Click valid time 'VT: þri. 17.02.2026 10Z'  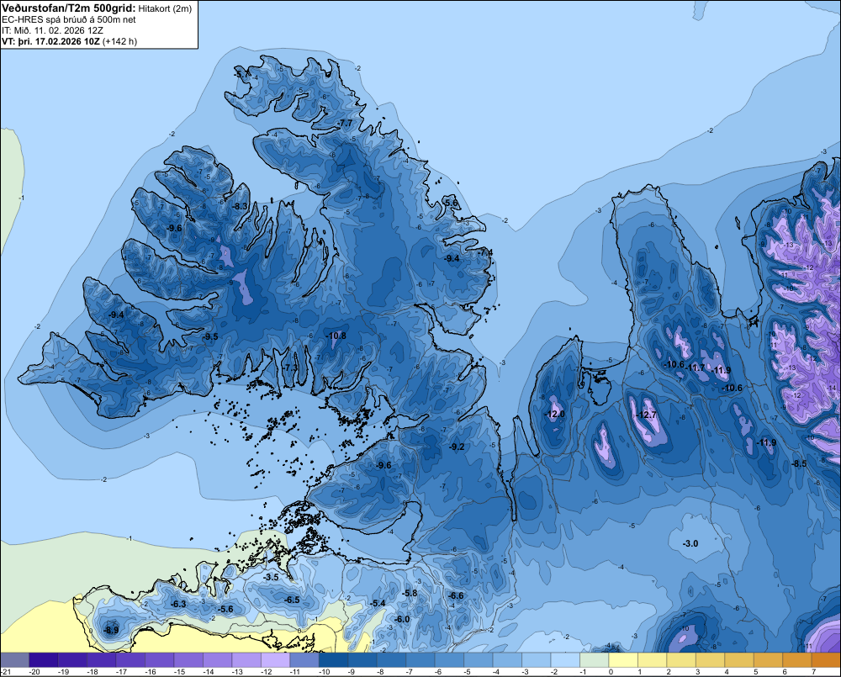point(50,41)
